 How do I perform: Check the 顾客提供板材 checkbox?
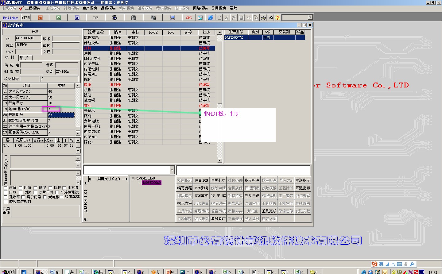[6, 202]
